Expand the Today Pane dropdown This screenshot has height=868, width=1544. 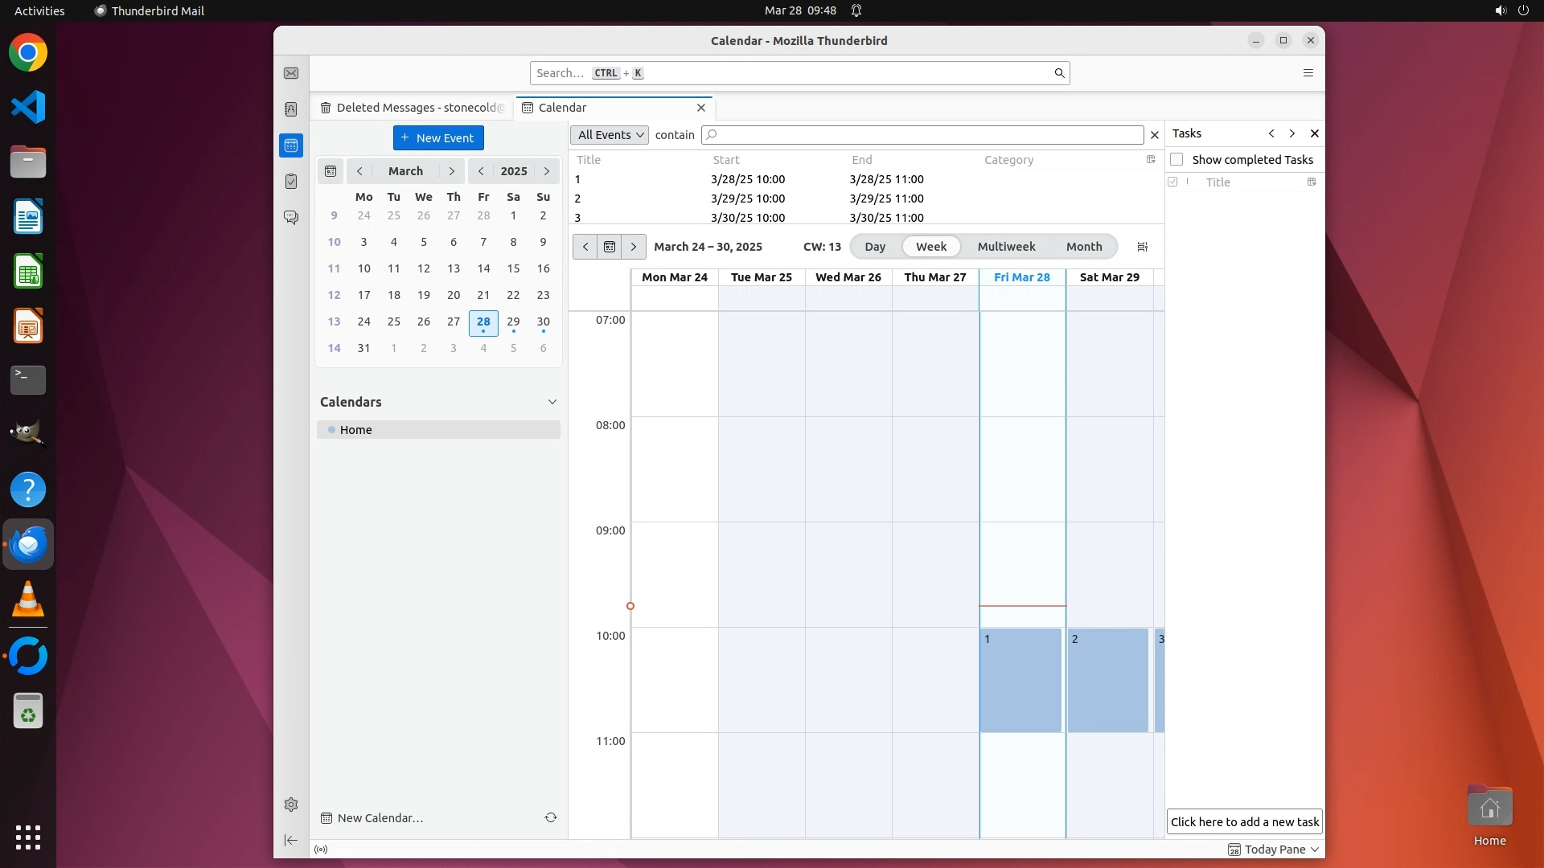[x=1315, y=850]
